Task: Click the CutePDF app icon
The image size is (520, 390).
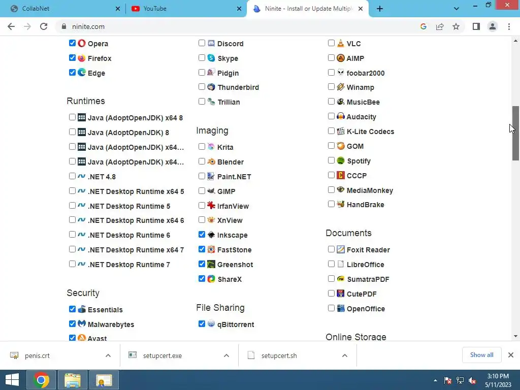Action: [341, 294]
